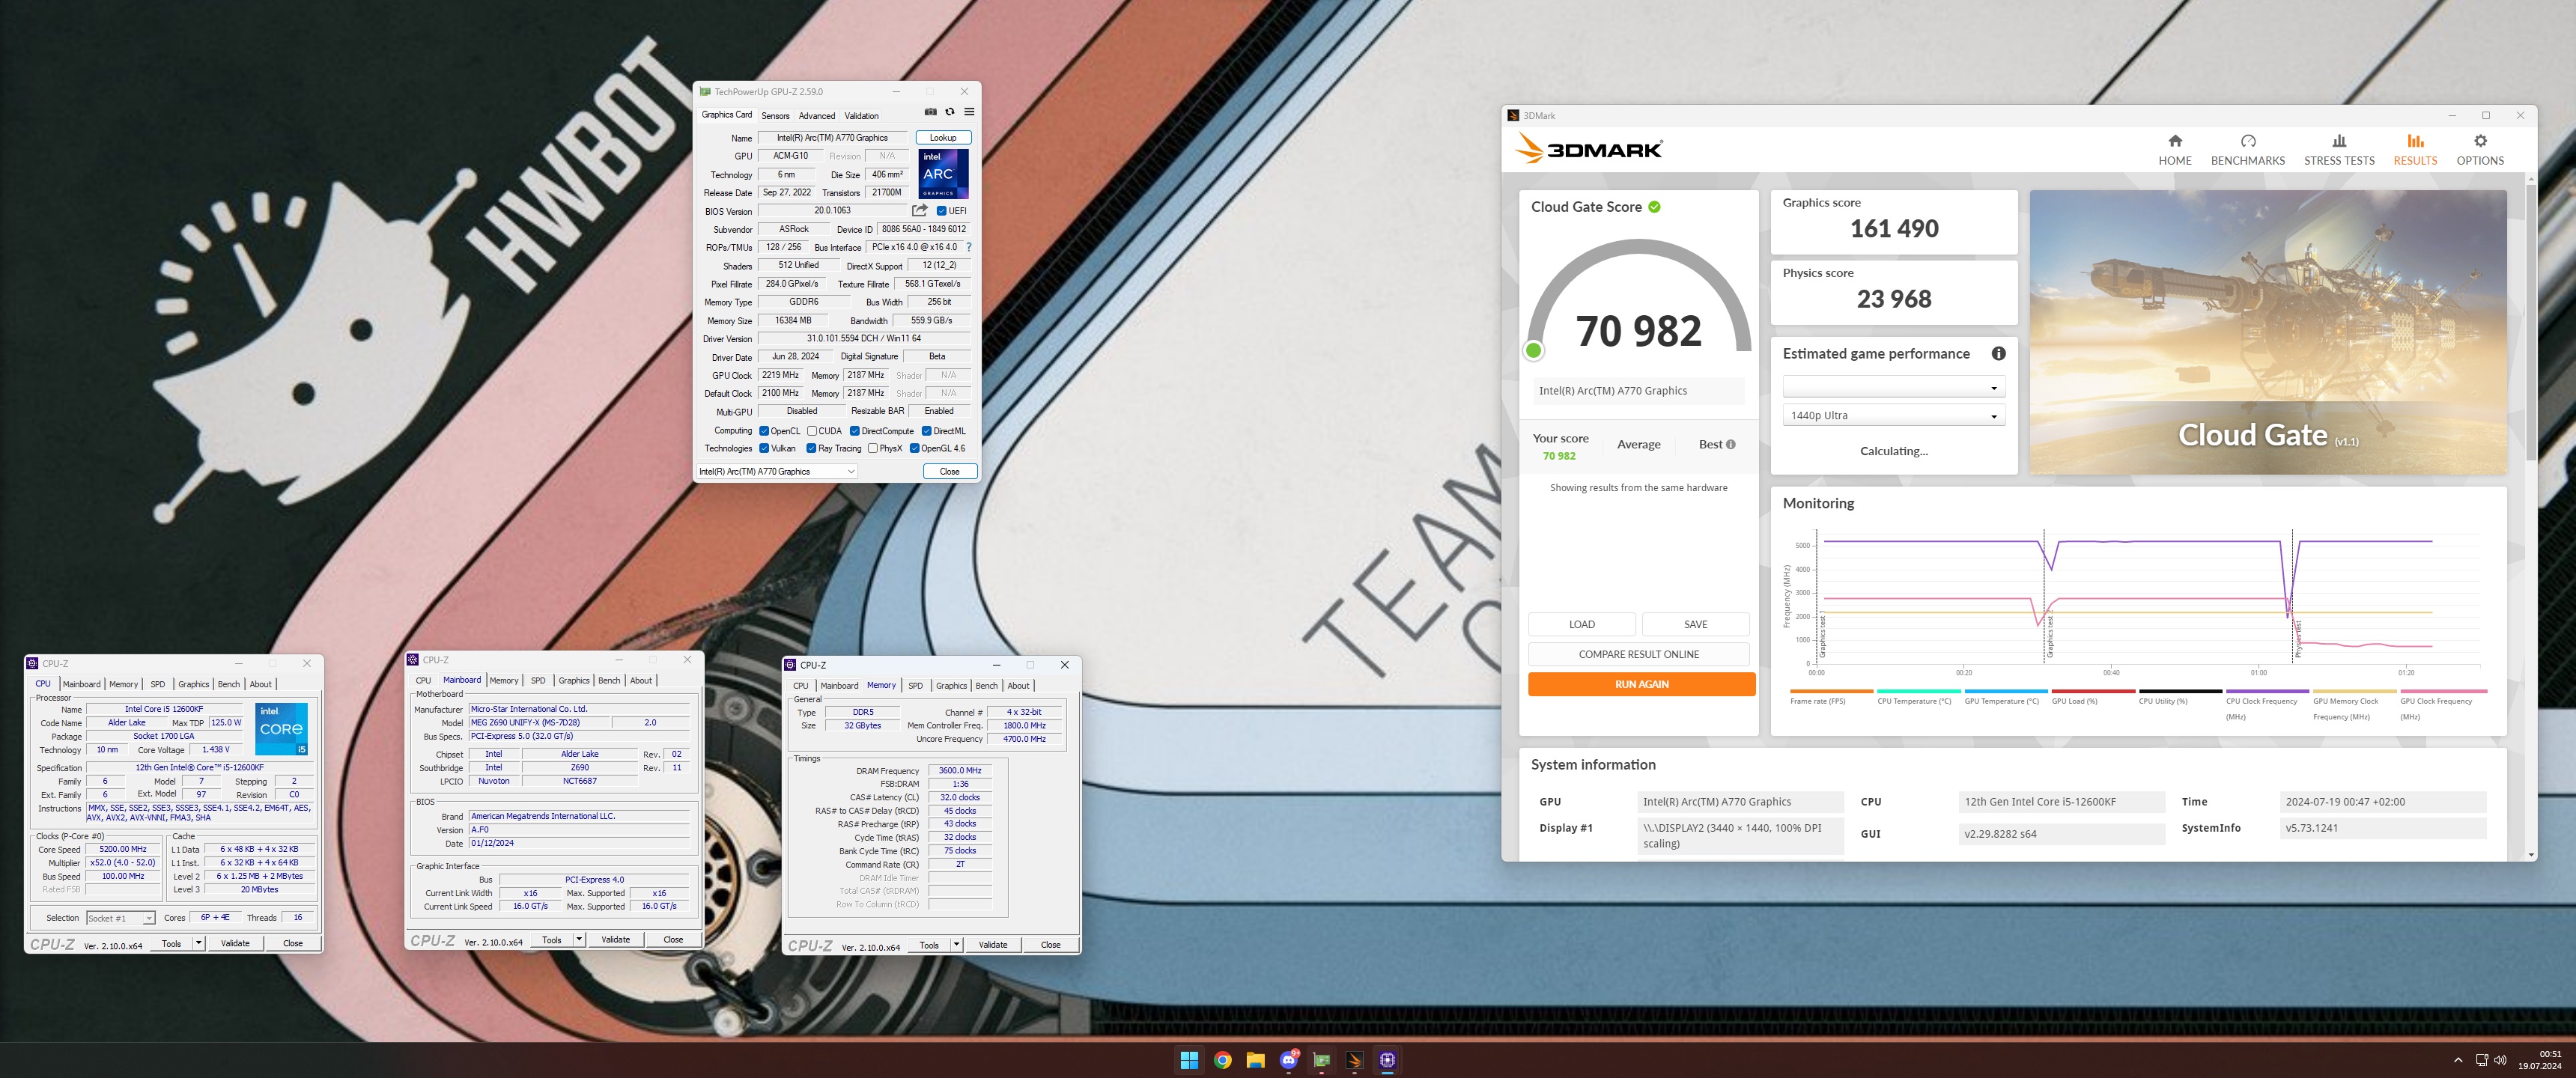Expand the Tools arrow in the CPU-Z Mainboard window
Viewport: 2576px width, 1078px height.
(578, 939)
